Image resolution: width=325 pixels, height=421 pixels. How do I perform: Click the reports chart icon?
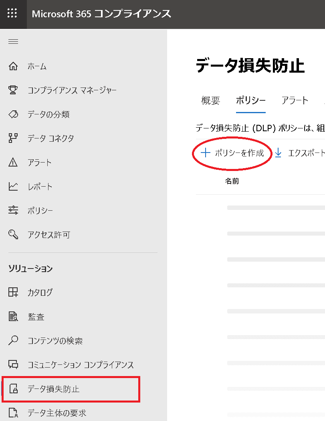pyautogui.click(x=13, y=186)
